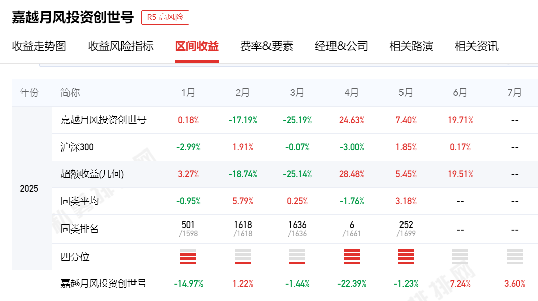Click the January quartile indicator icon
The width and height of the screenshot is (538, 301).
pyautogui.click(x=188, y=257)
